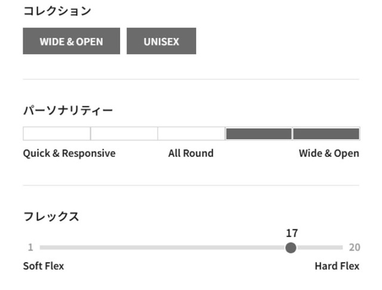The image size is (382, 290).
Task: Click the パーソナリティー section heading
Action: 68,110
